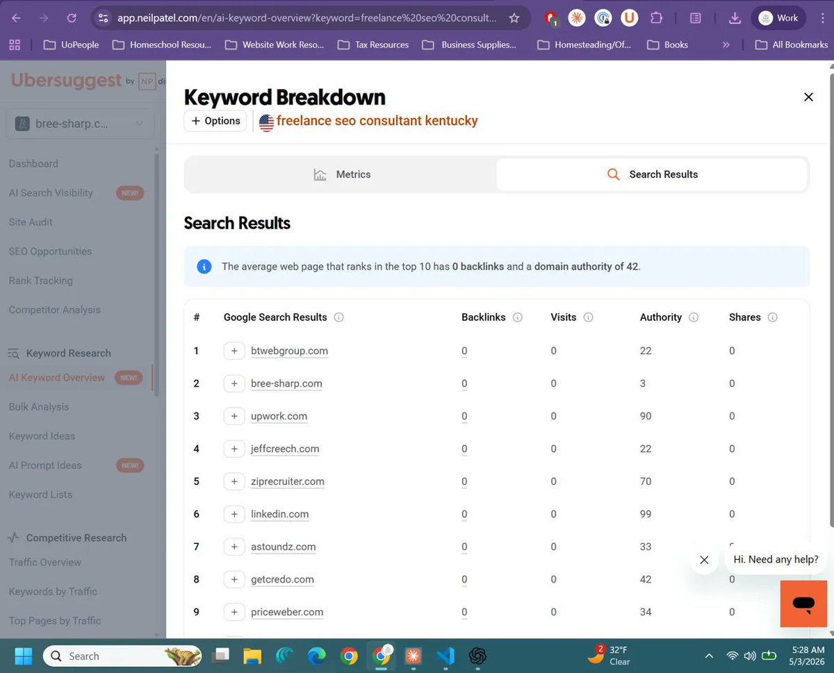Open the ziprecruiter.com link

(288, 481)
